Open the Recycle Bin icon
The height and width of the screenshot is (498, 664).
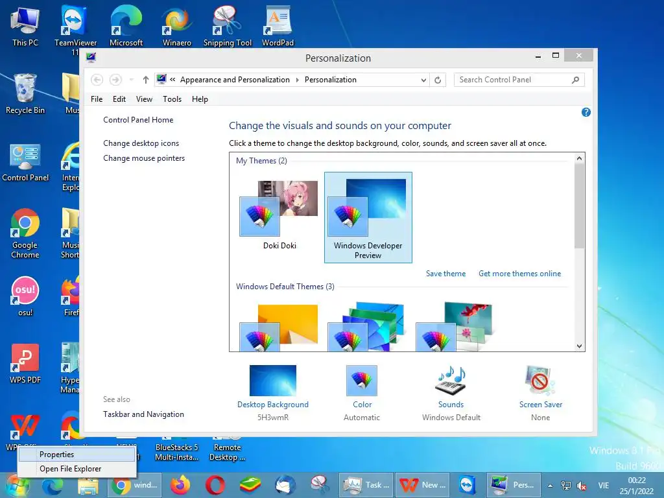point(25,94)
